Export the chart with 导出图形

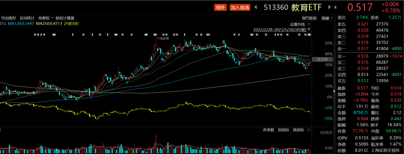tap(9, 18)
